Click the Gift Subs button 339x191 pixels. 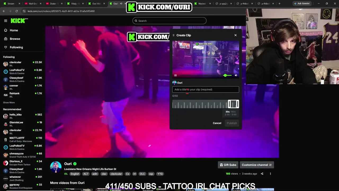(228, 165)
